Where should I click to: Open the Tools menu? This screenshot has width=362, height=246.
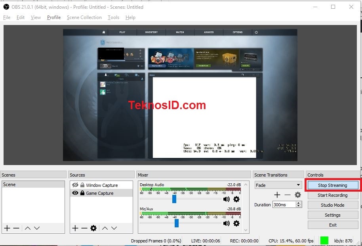tap(113, 17)
